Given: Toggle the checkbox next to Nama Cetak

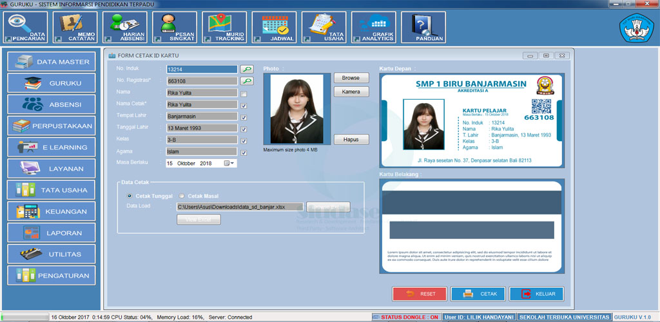Looking at the screenshot, I should tap(244, 106).
